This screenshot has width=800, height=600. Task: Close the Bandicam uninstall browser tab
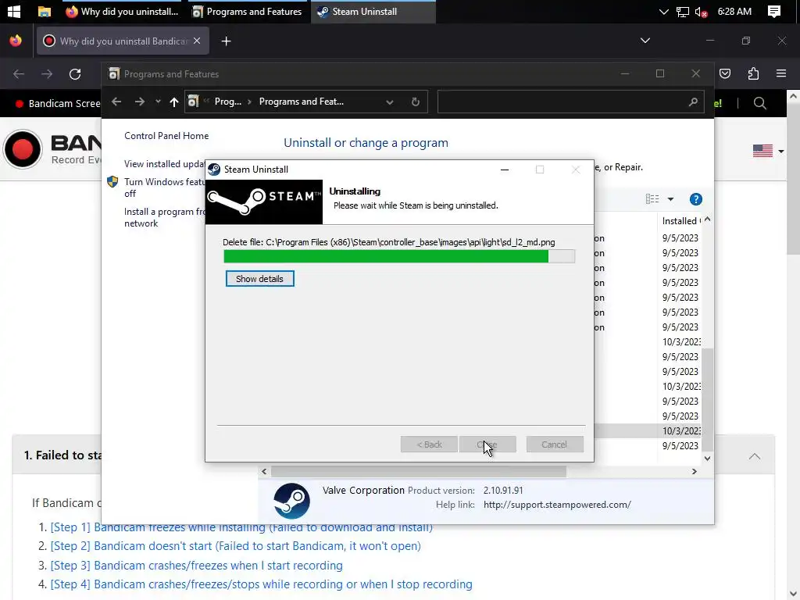click(197, 41)
